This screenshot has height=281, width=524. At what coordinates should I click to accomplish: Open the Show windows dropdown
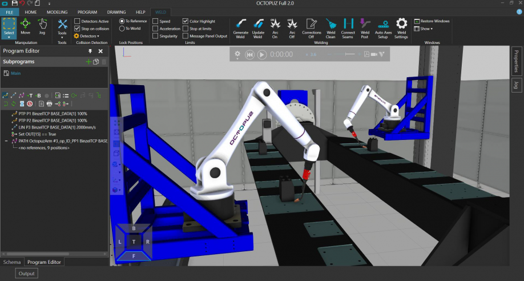point(424,29)
